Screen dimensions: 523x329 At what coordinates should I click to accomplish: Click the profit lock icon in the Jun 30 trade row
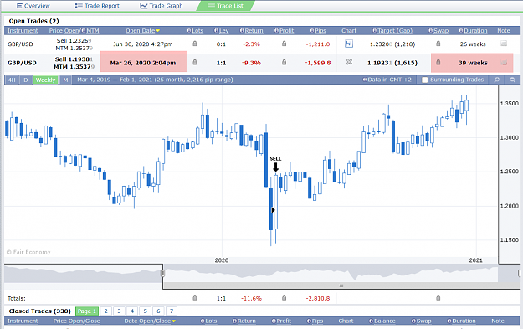tap(284, 44)
